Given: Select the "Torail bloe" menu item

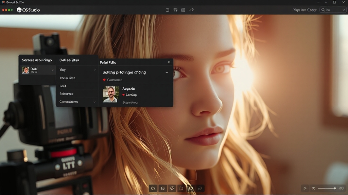Looking at the screenshot, I should point(67,78).
